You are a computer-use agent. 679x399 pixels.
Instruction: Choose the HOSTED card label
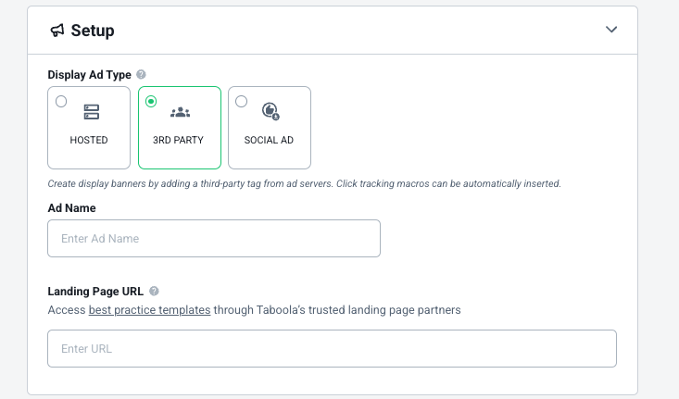coord(89,140)
